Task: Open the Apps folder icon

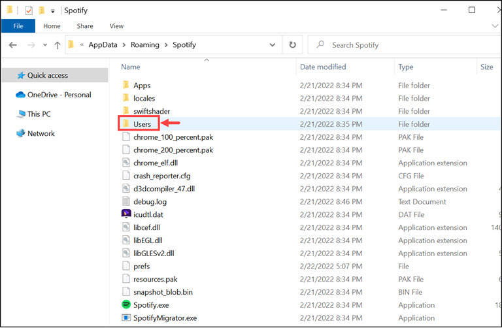Action: pos(125,85)
